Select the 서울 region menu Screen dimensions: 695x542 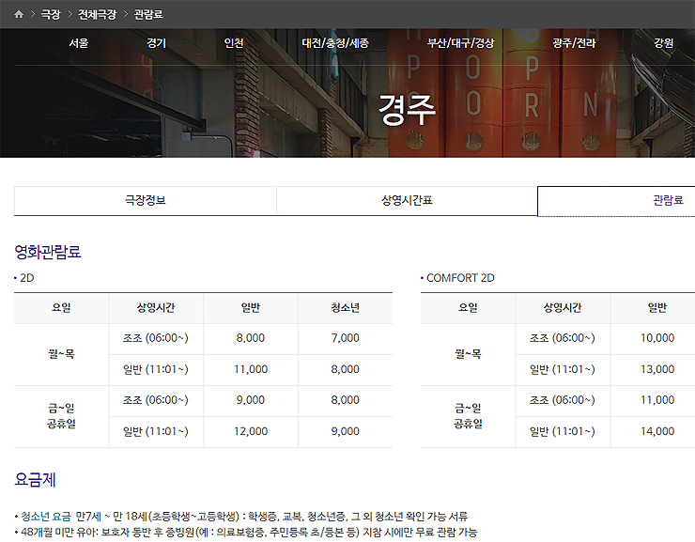point(79,43)
